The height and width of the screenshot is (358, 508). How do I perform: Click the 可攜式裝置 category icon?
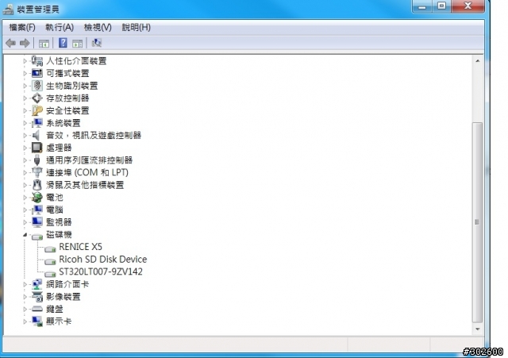37,73
